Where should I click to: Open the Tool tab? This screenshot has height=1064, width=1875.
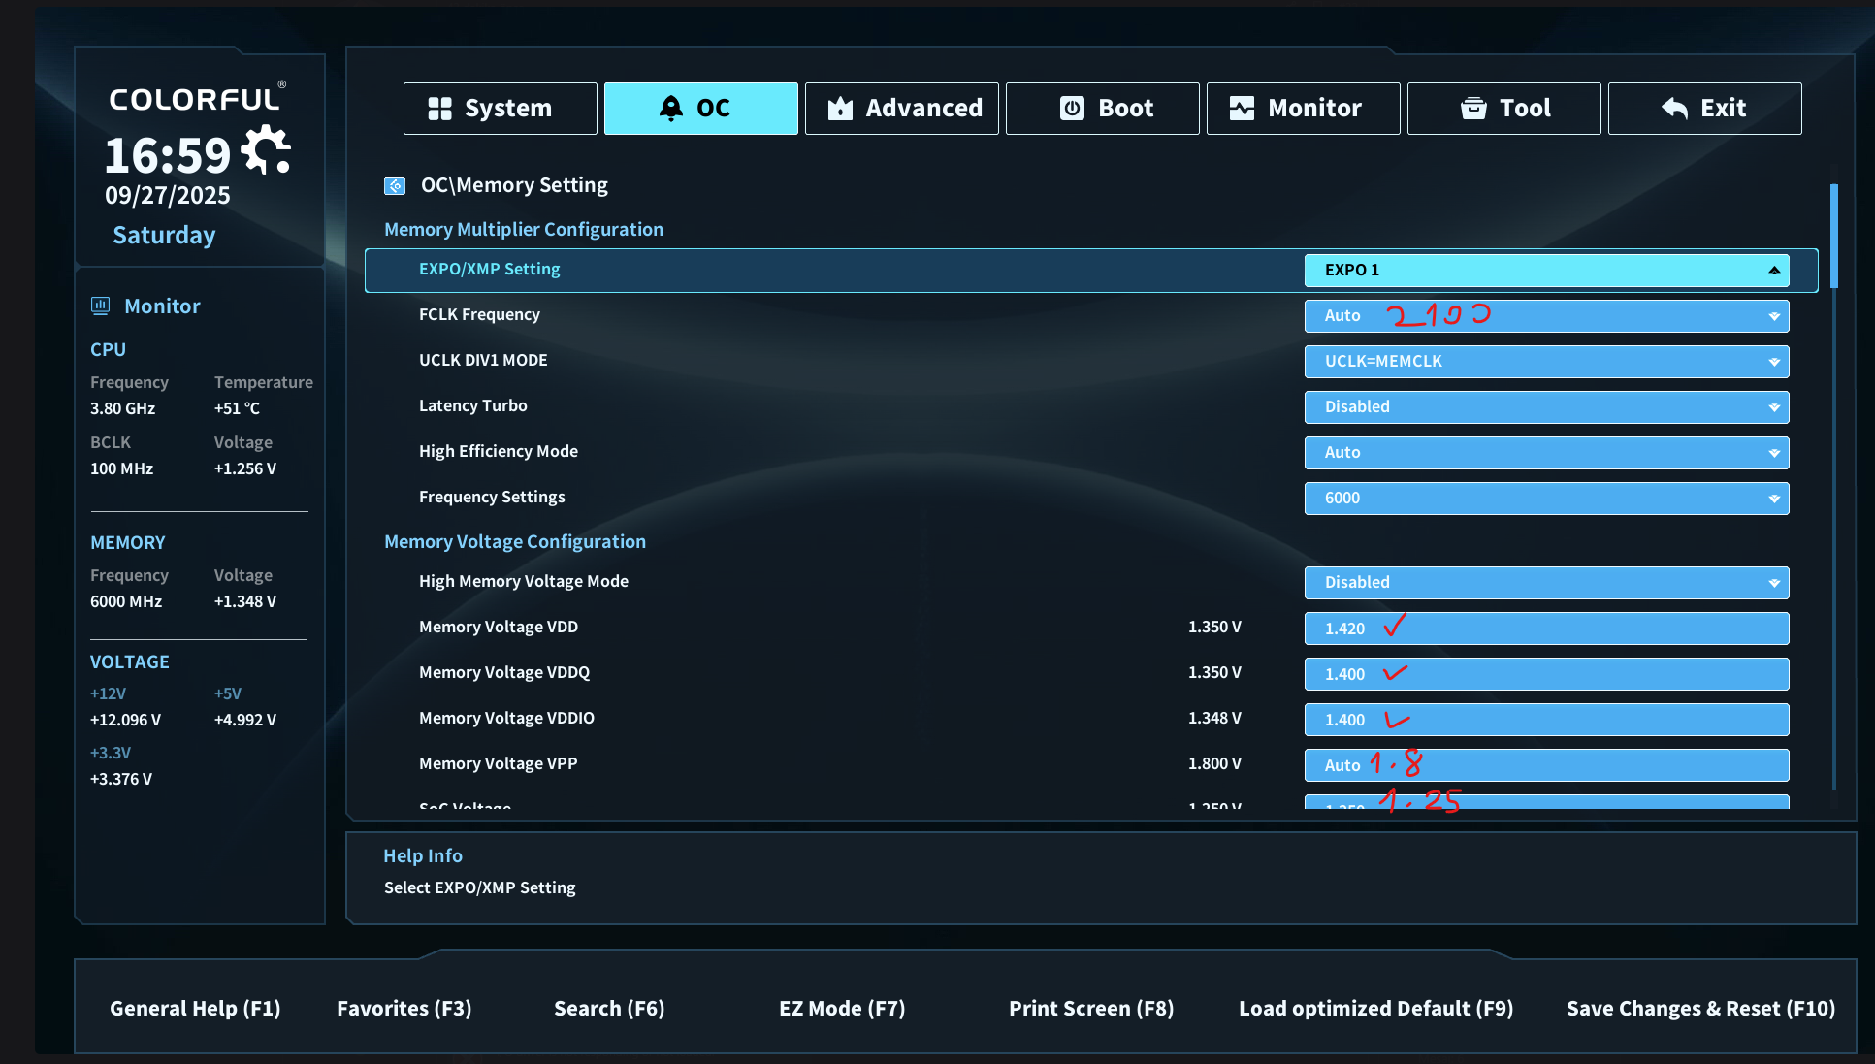coord(1504,109)
